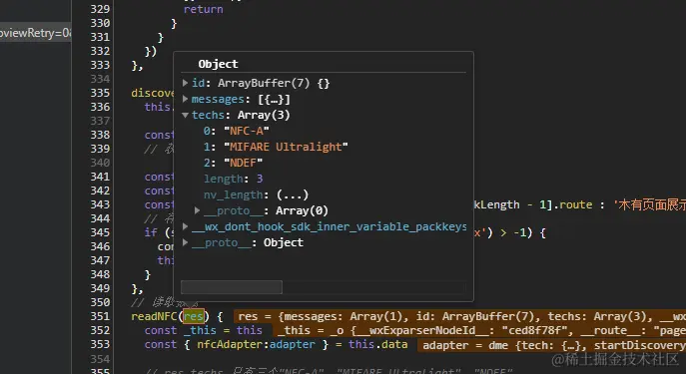Click the return keyword on line 329
Screen dimensions: 686x374
[203, 9]
